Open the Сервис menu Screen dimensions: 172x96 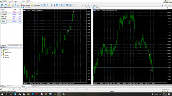[23, 3]
